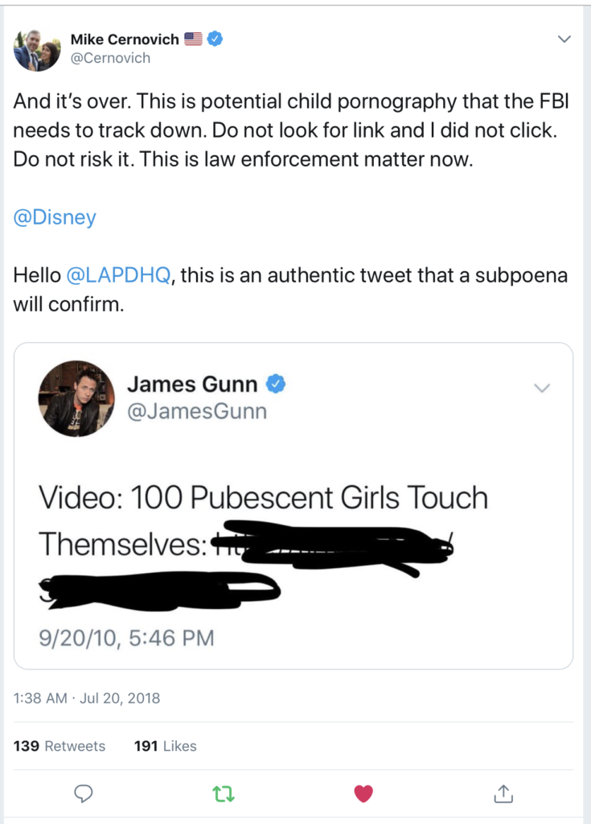View the 191 Likes list
This screenshot has height=824, width=591.
point(166,746)
